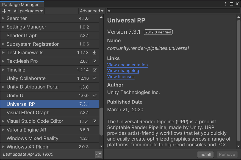Expand the Searcher package entry
This screenshot has height=160, width=241.
(3, 18)
